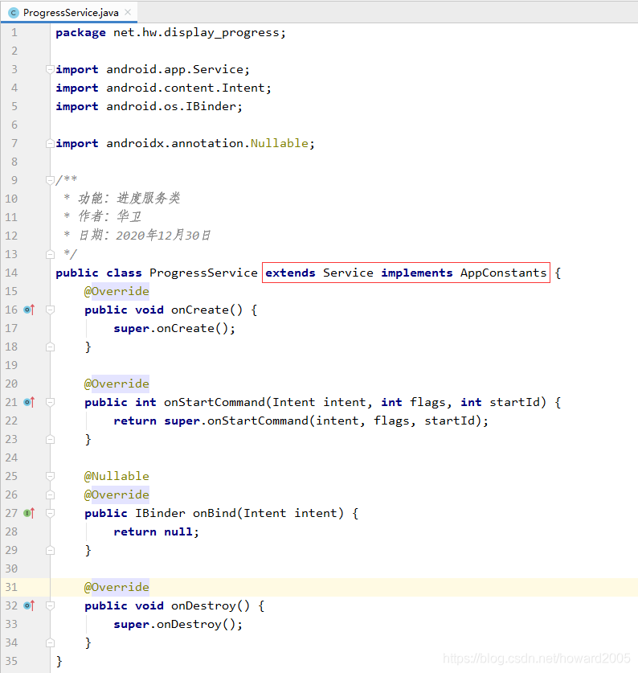Click the onBind method name on line 27

tap(214, 513)
